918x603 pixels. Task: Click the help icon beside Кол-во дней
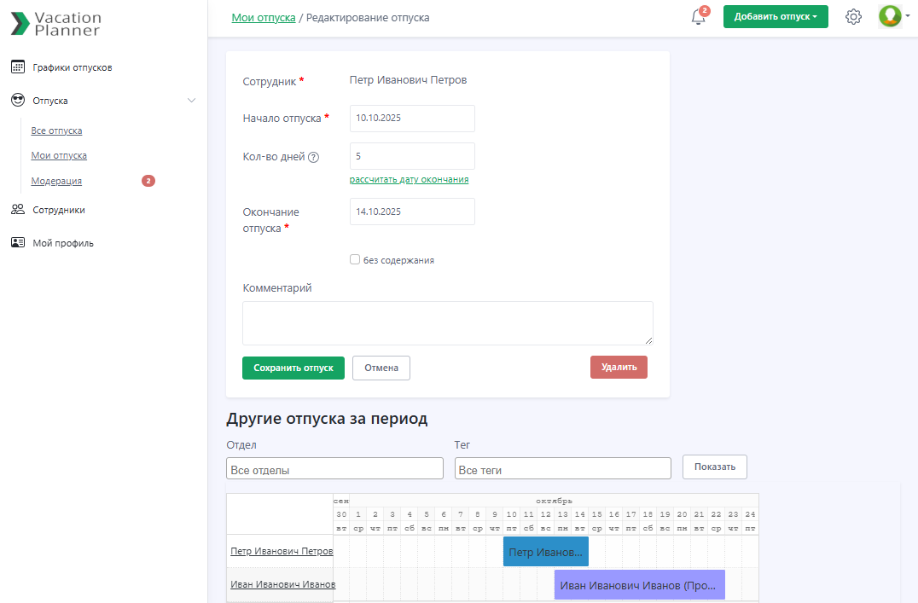coord(313,157)
